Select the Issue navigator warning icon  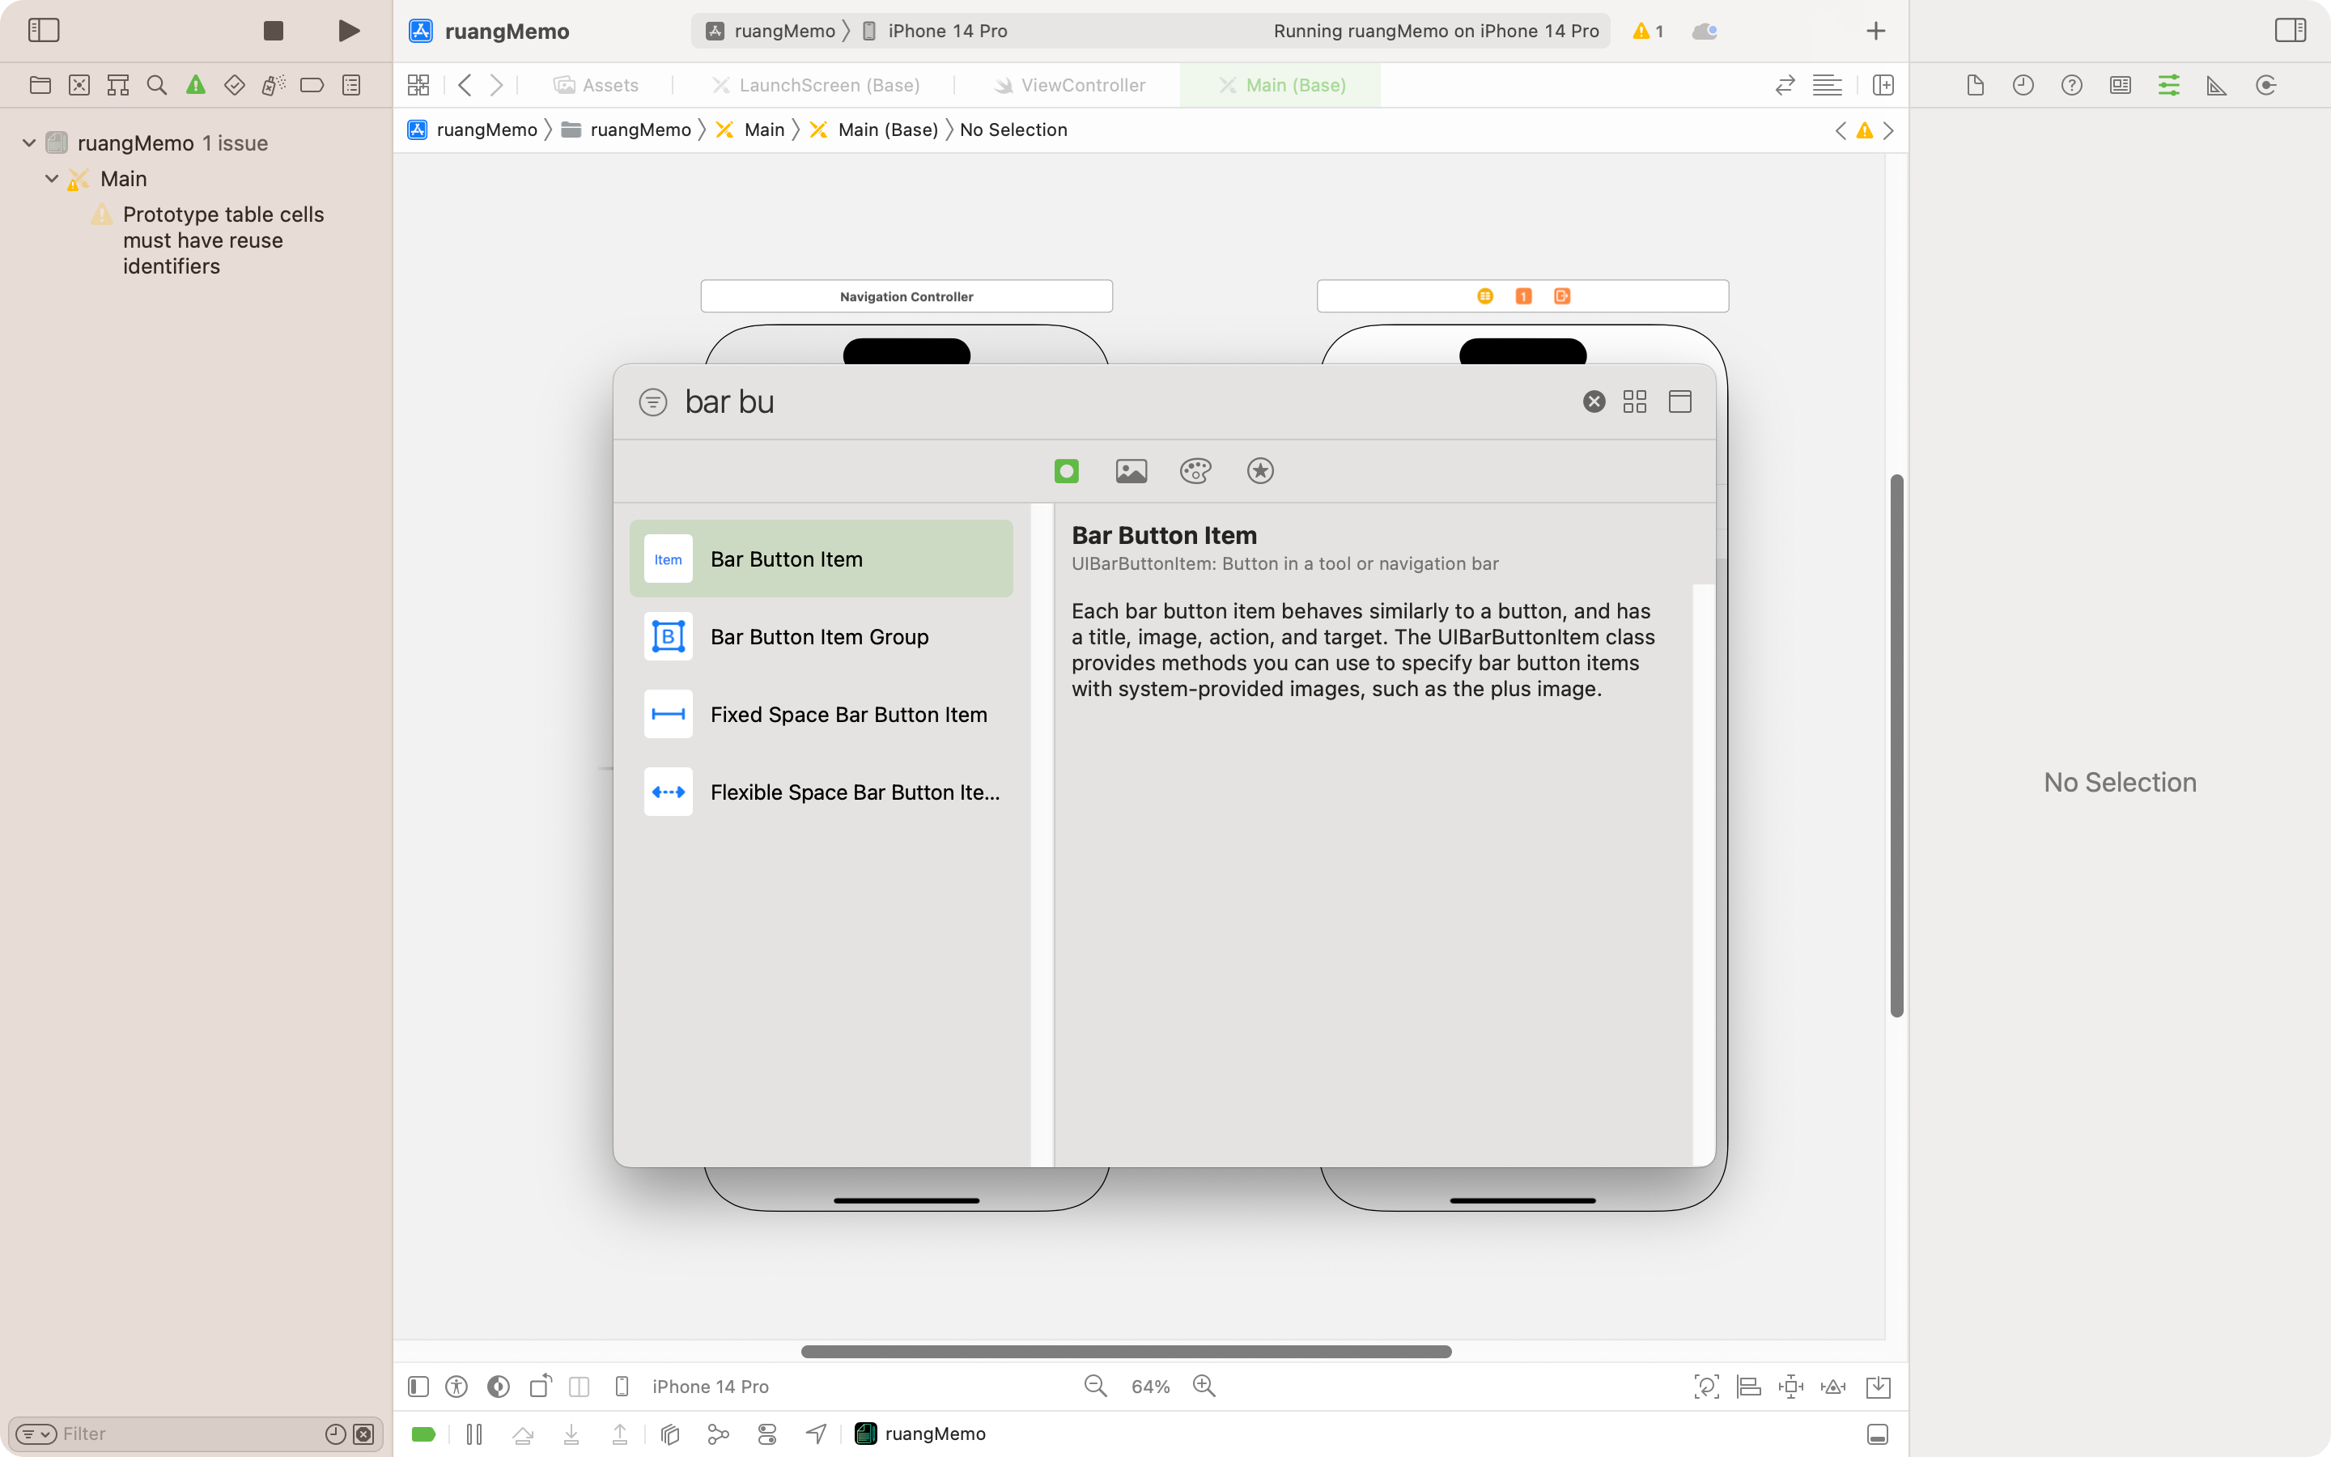[x=196, y=86]
